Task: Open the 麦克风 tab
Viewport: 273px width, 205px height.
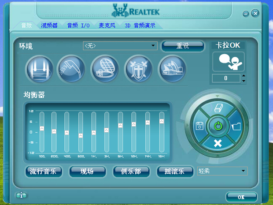Action: pyautogui.click(x=107, y=26)
